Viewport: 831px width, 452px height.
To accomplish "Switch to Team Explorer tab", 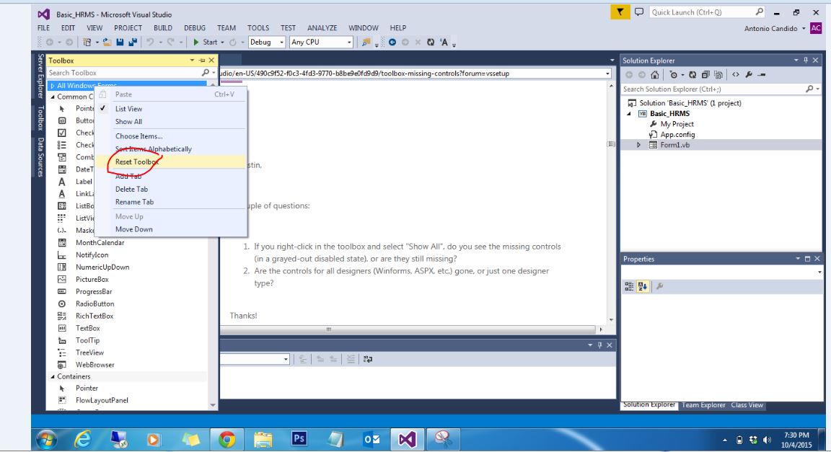I will pyautogui.click(x=703, y=405).
